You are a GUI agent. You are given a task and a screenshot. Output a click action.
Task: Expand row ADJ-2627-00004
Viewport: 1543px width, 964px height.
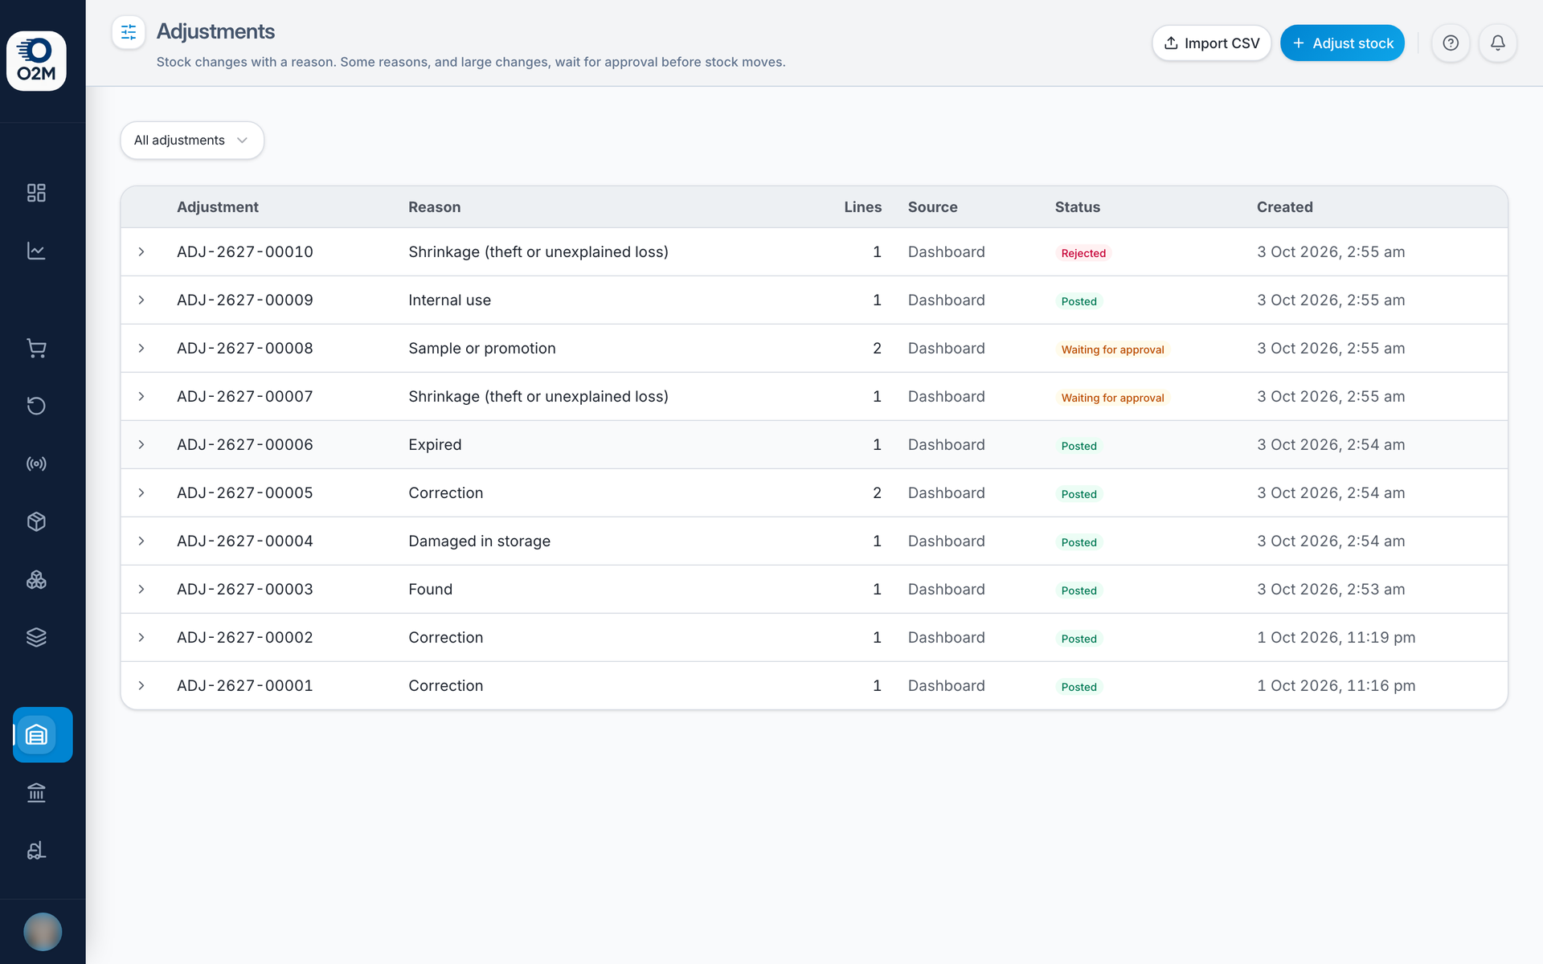141,541
